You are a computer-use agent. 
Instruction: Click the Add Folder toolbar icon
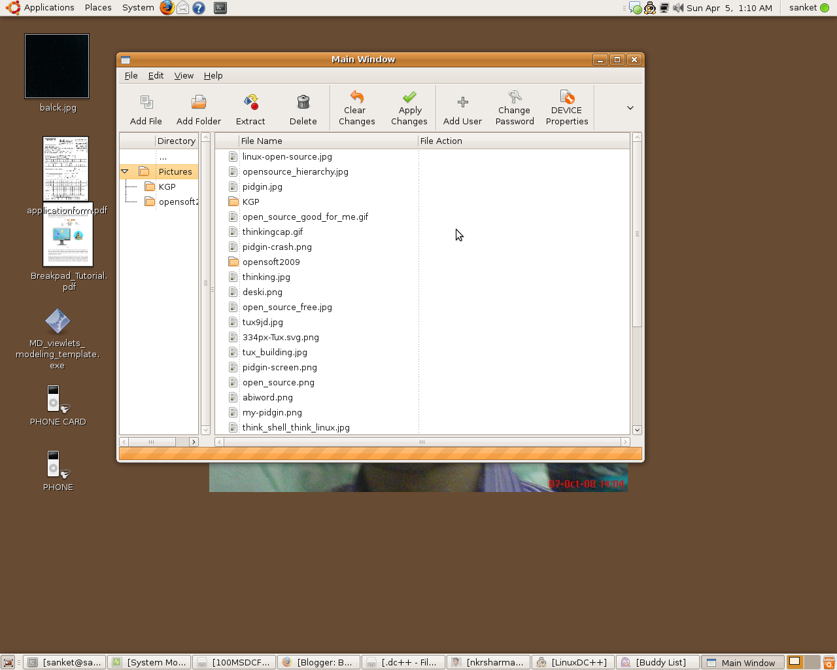click(199, 102)
